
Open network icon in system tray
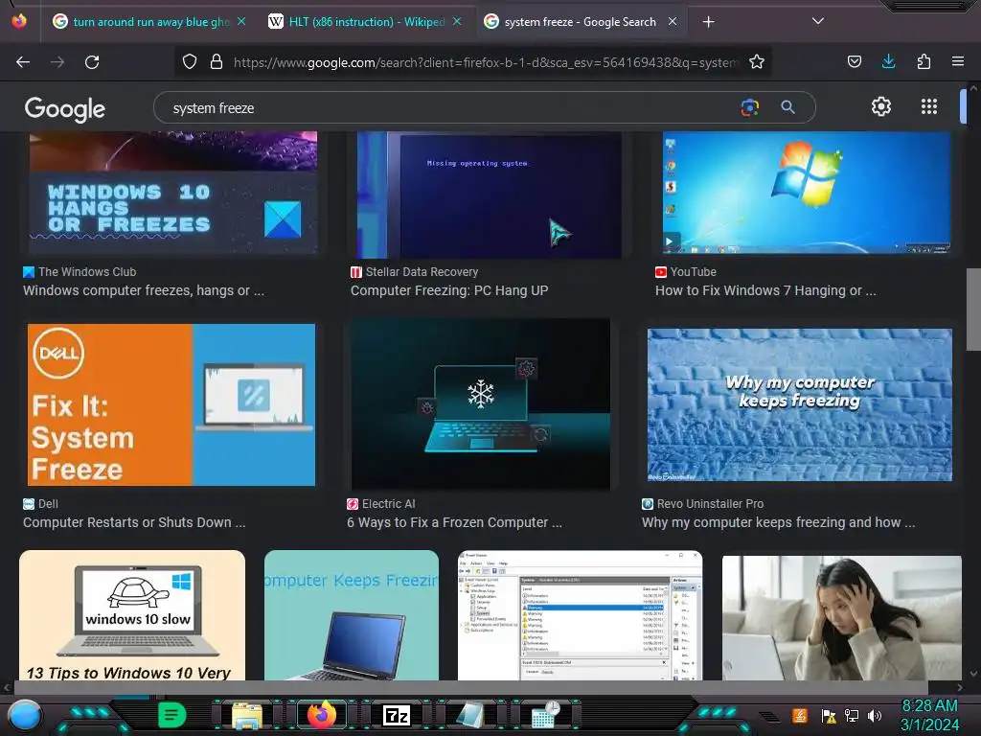(x=852, y=715)
